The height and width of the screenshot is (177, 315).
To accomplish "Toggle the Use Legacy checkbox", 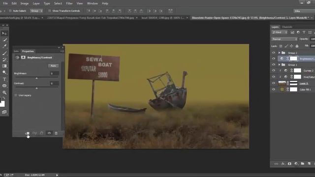I will click(16, 95).
